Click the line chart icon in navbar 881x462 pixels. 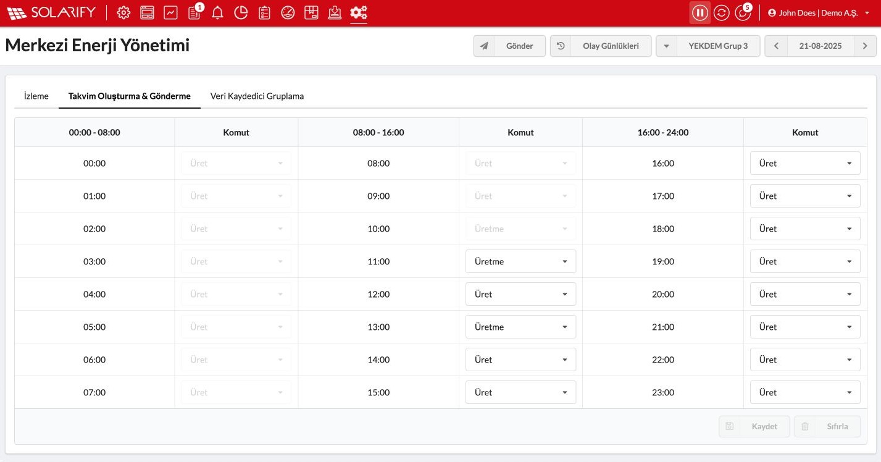(x=170, y=12)
